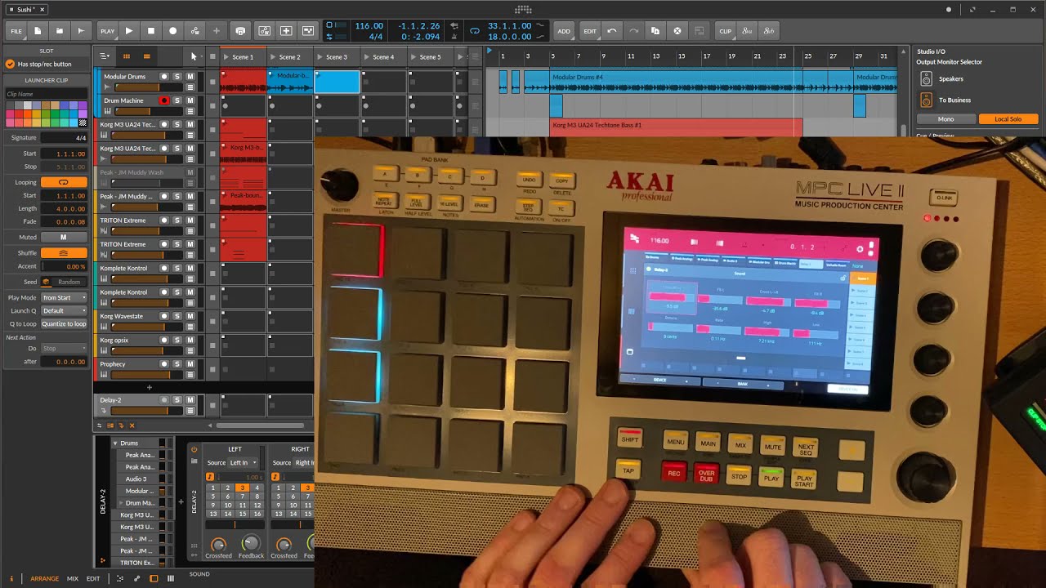Viewport: 1046px width, 588px height.
Task: Pick the light blue clip color swatch
Action: click(74, 123)
